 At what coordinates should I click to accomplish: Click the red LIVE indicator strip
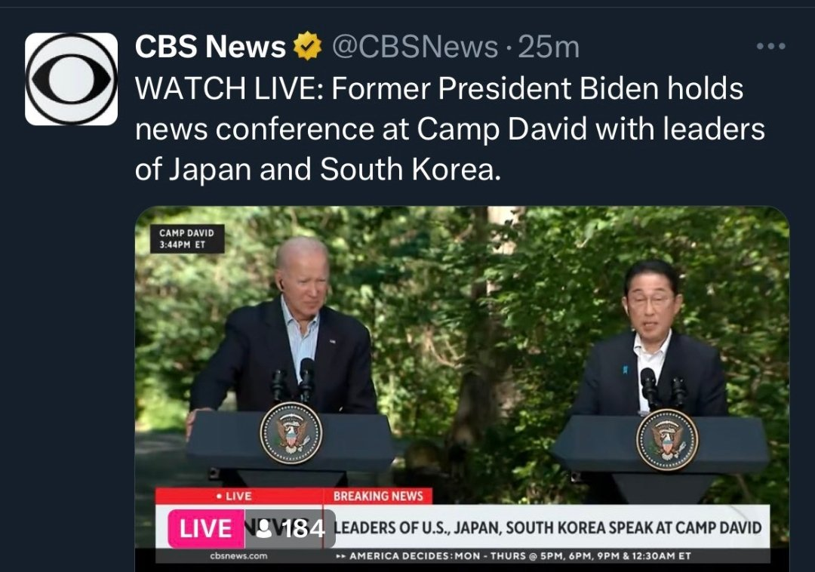[x=240, y=496]
